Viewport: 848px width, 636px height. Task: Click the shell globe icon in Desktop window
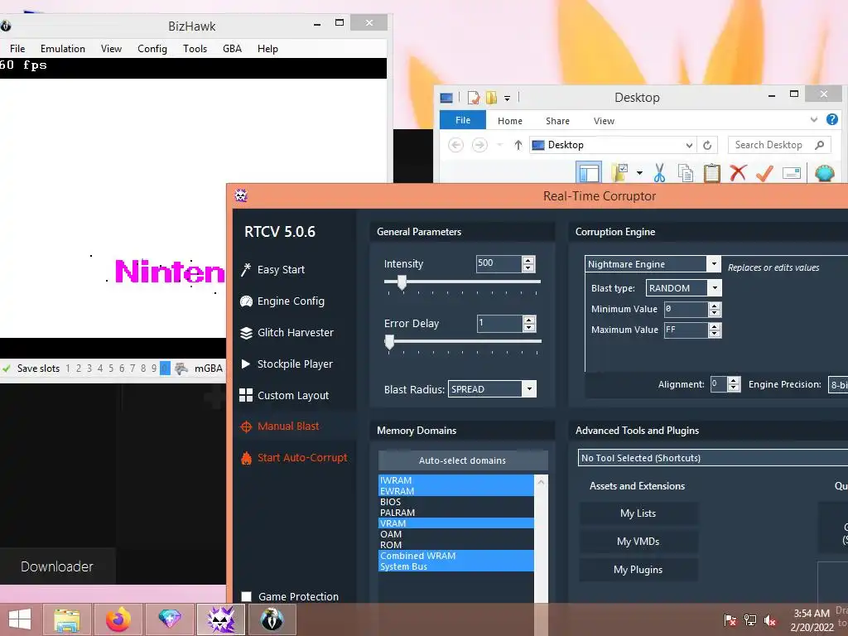pos(824,174)
